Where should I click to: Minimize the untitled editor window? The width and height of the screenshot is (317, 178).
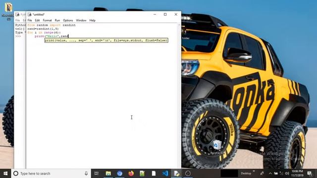[x=155, y=14]
